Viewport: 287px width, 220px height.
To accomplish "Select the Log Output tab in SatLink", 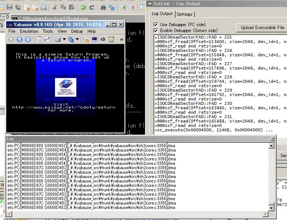I will click(162, 14).
